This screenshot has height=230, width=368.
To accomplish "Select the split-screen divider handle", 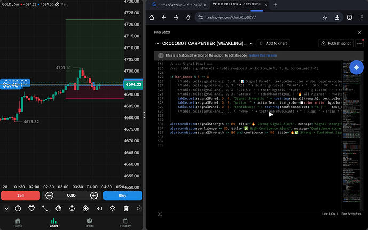I will coord(145,115).
